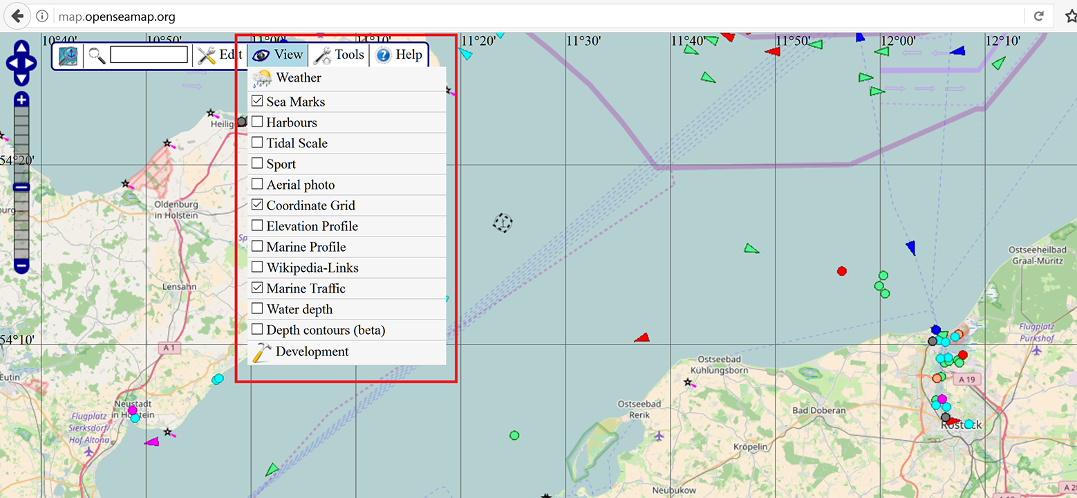Pan the map down with arrow control
The width and height of the screenshot is (1077, 498).
coord(21,80)
